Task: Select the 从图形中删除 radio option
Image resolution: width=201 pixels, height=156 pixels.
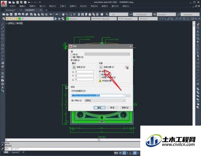Action: [100, 77]
